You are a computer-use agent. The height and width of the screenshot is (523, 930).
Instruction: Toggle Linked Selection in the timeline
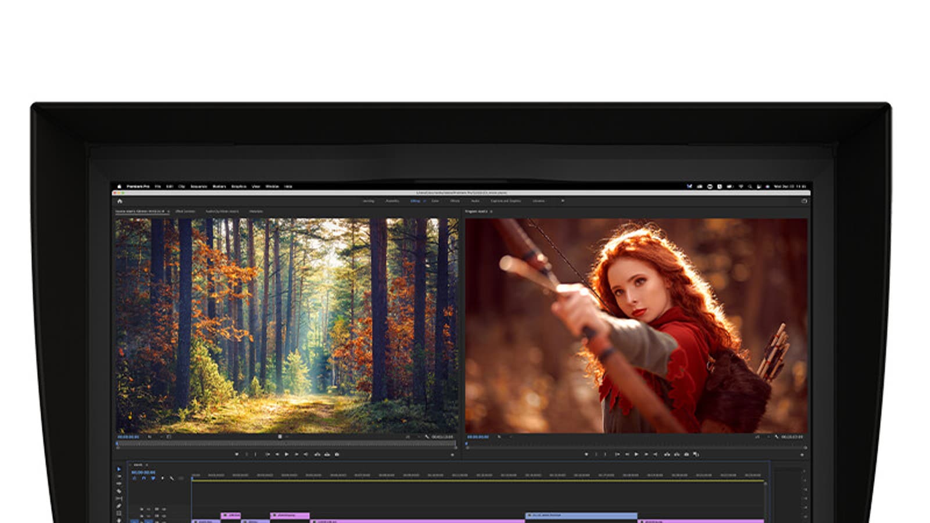tap(153, 478)
